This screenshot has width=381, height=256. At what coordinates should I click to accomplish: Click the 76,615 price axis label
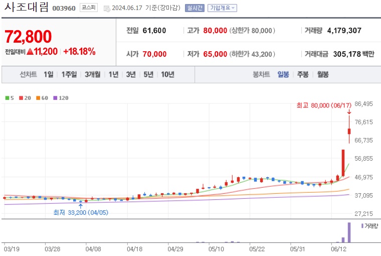tap(363, 122)
